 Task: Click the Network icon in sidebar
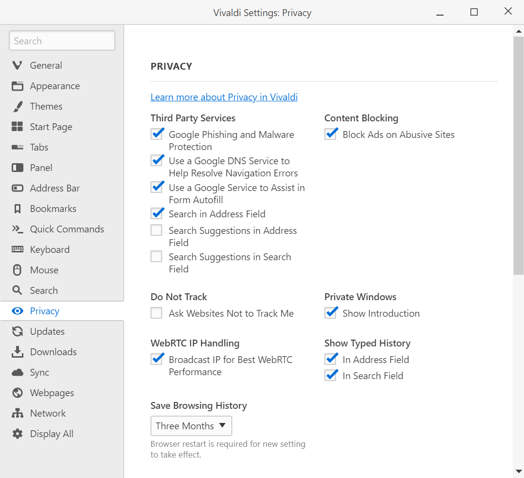(x=18, y=413)
